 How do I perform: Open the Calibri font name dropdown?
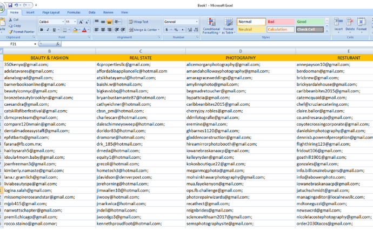[x=63, y=22]
